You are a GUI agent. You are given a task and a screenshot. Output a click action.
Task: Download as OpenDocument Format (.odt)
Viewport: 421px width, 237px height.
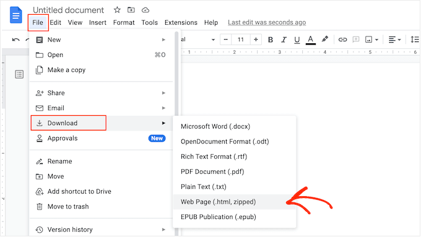click(x=235, y=142)
